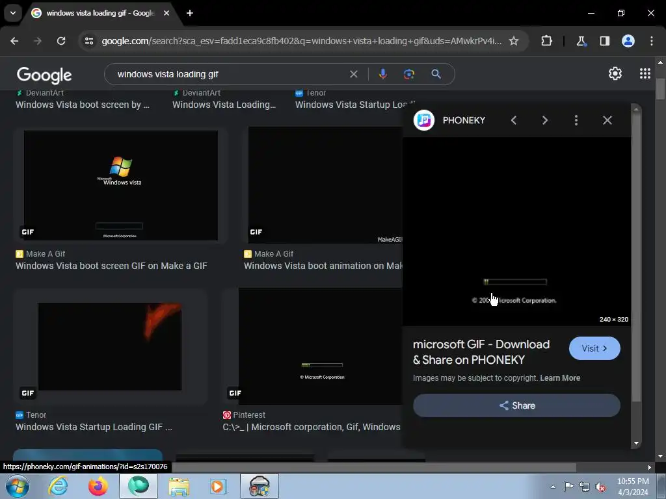
Task: Open the clock showing 10:55 PM
Action: pyautogui.click(x=633, y=487)
